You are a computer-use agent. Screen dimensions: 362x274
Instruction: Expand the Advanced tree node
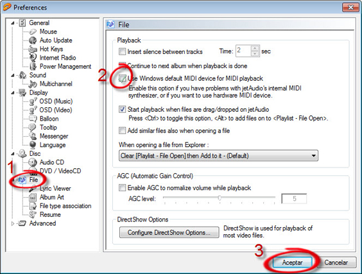(x=13, y=223)
